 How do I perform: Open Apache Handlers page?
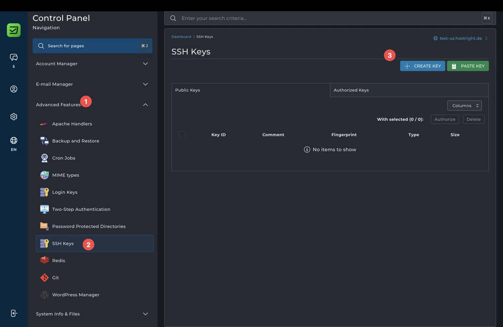95,124
